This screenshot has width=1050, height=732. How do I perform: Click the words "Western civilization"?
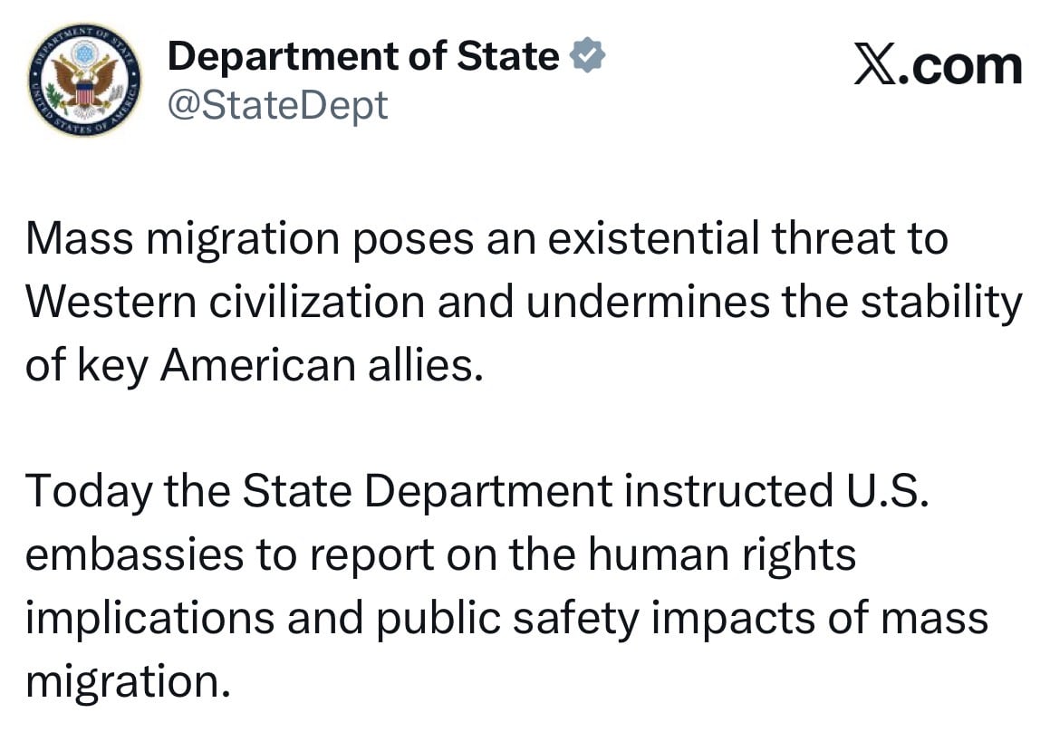tap(225, 303)
